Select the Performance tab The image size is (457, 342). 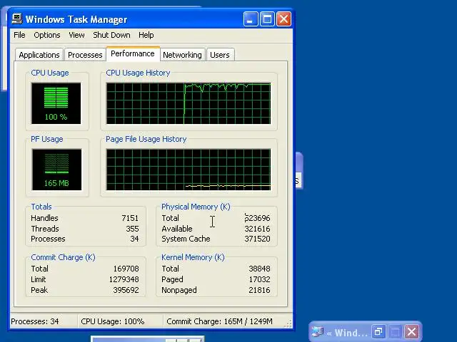pyautogui.click(x=133, y=54)
